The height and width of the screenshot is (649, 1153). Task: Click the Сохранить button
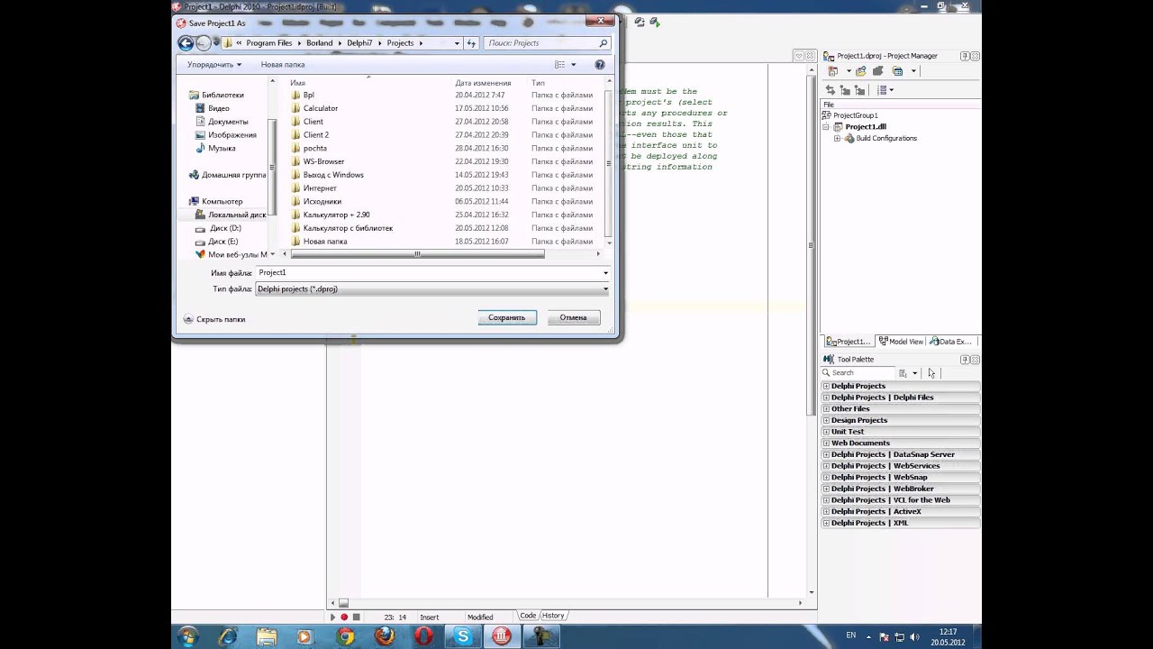(507, 317)
